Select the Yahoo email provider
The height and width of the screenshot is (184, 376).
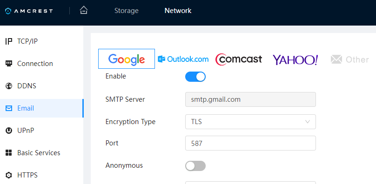[x=295, y=59]
